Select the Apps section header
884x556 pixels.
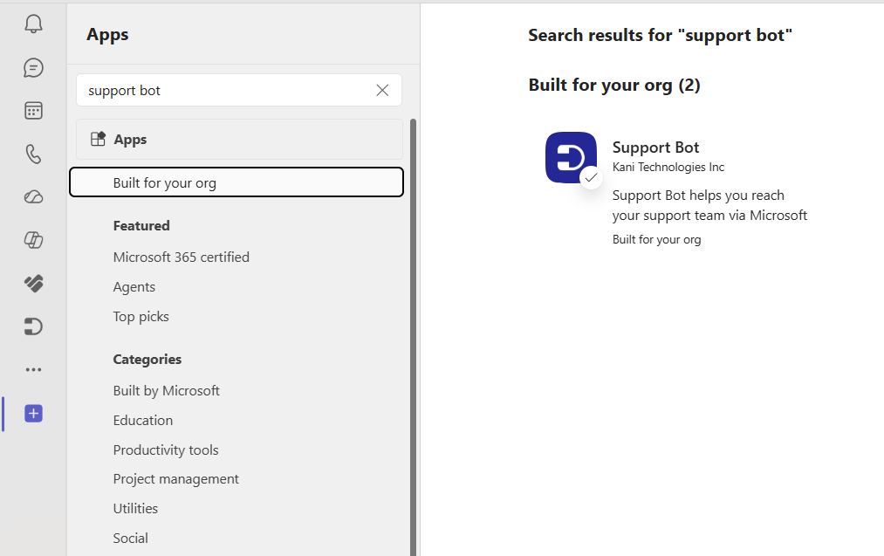point(239,140)
